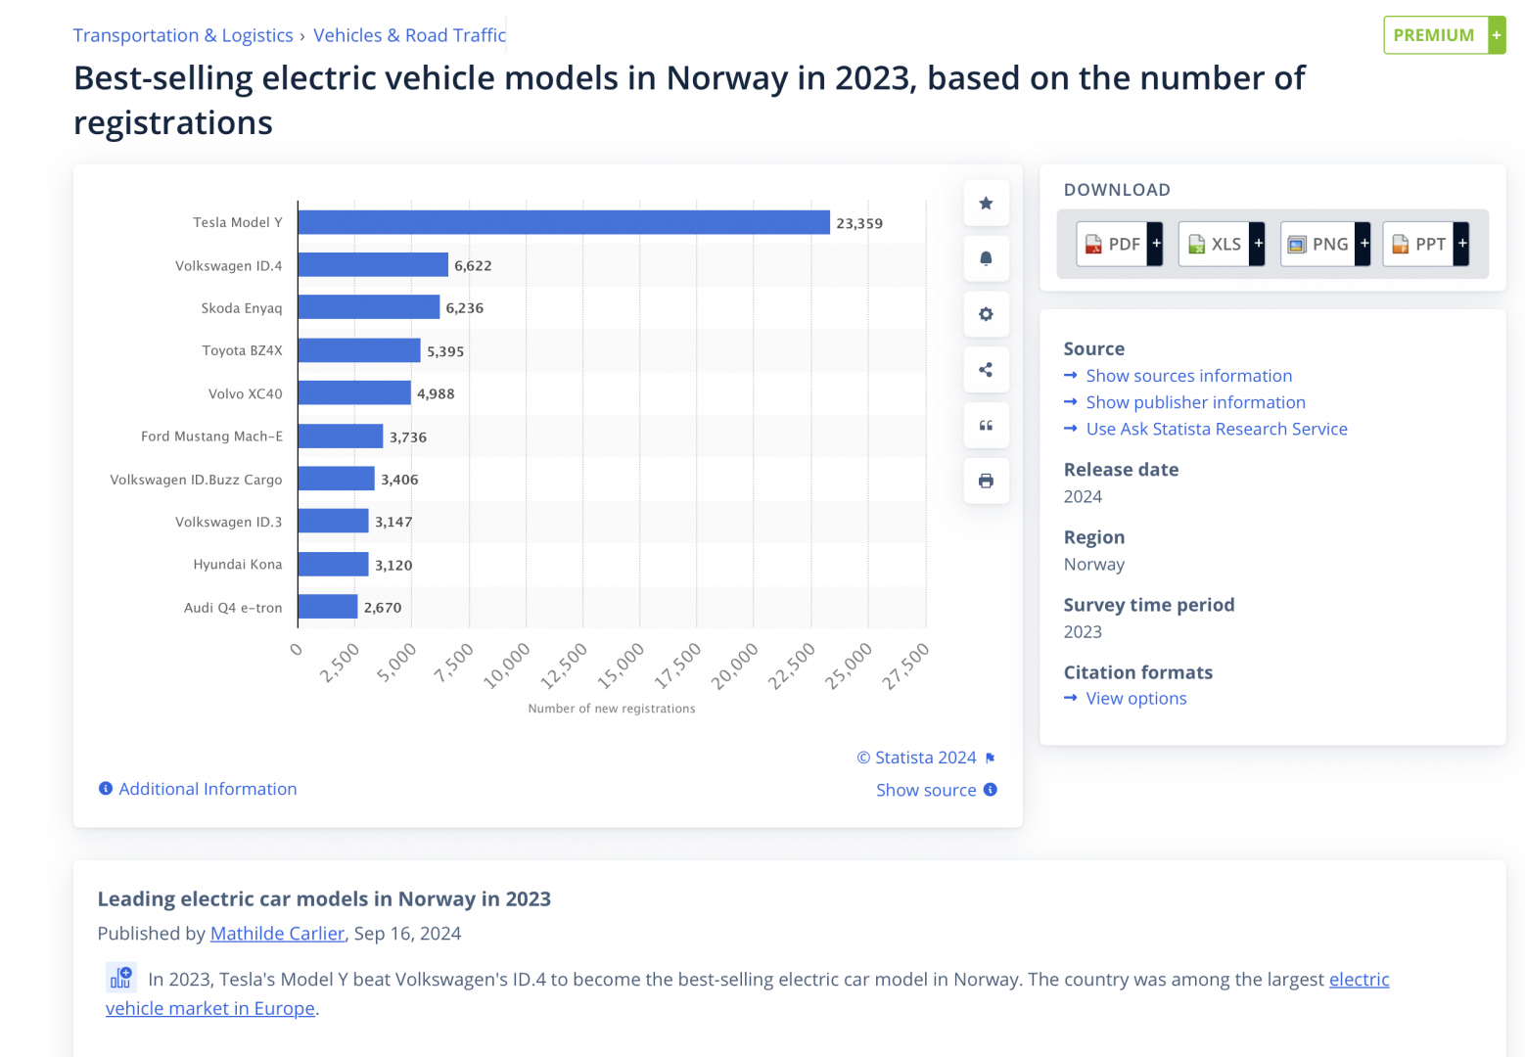1525x1057 pixels.
Task: Open Transportation & Logistics breadcrumb
Action: [183, 35]
